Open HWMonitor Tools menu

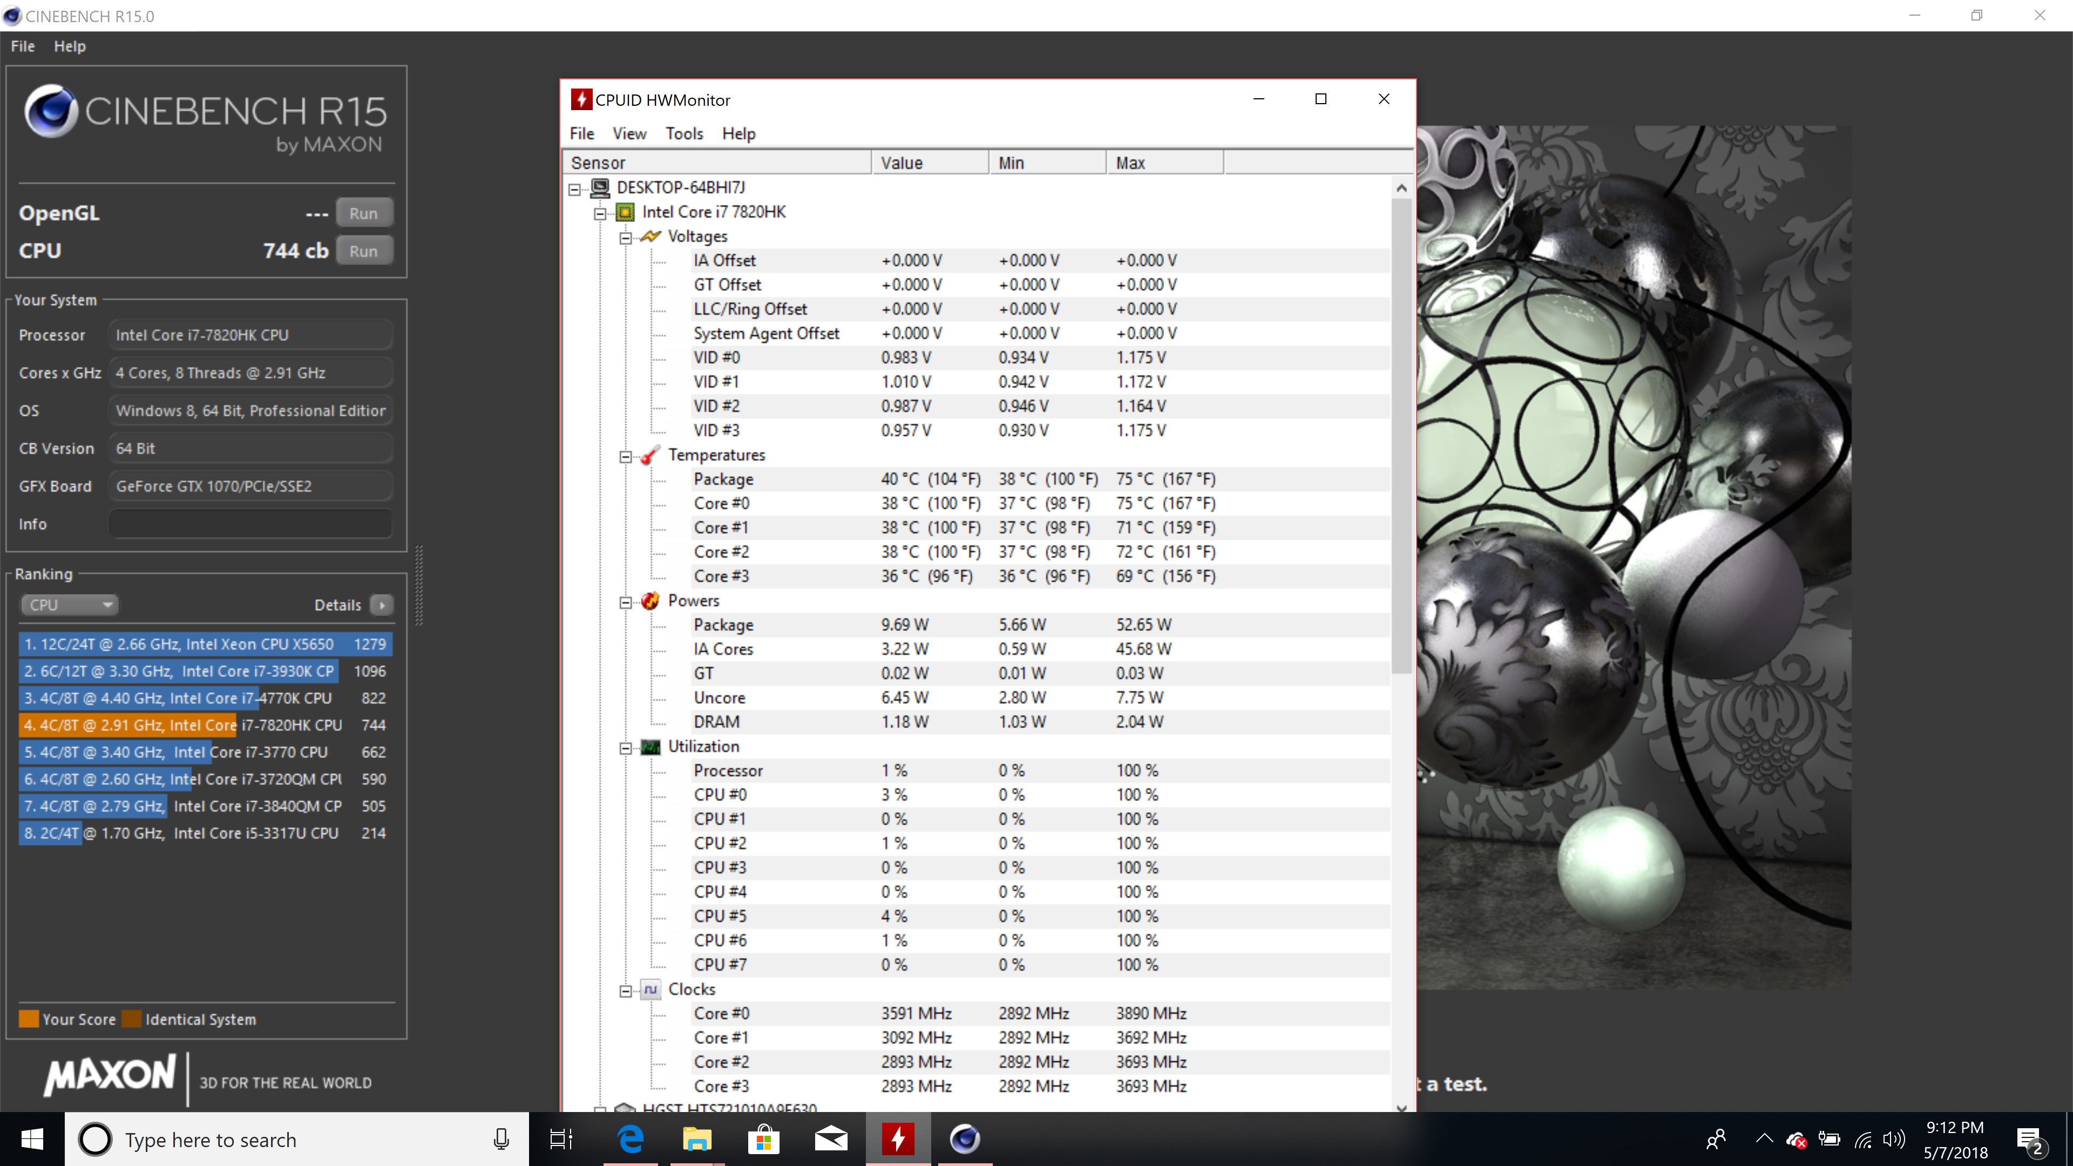point(684,133)
